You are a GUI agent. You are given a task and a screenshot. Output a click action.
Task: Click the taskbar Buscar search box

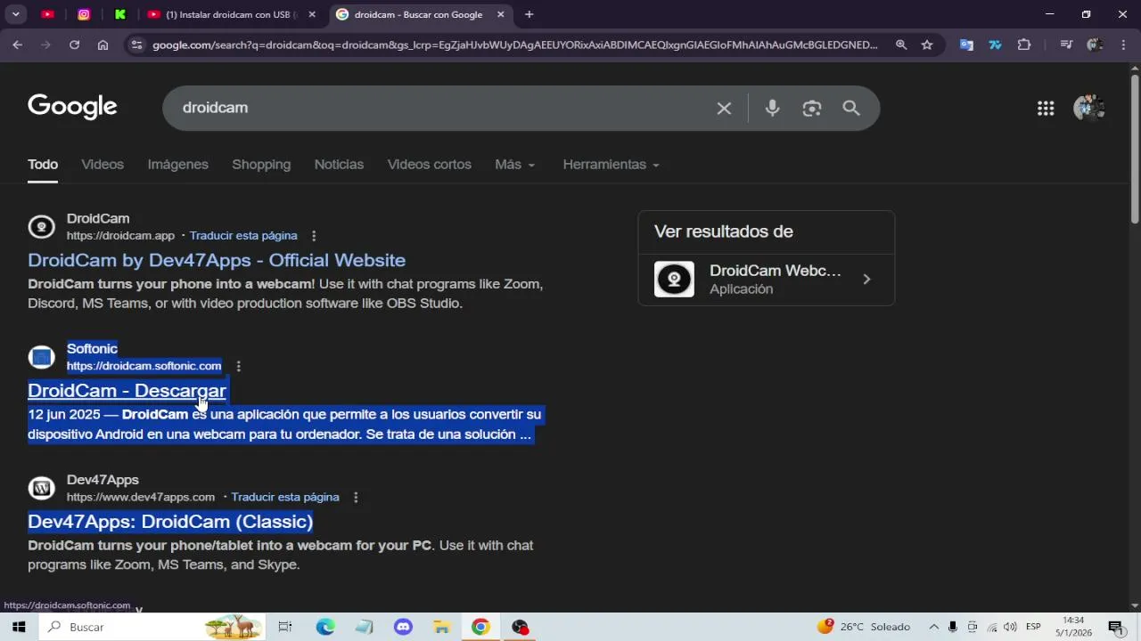[153, 627]
